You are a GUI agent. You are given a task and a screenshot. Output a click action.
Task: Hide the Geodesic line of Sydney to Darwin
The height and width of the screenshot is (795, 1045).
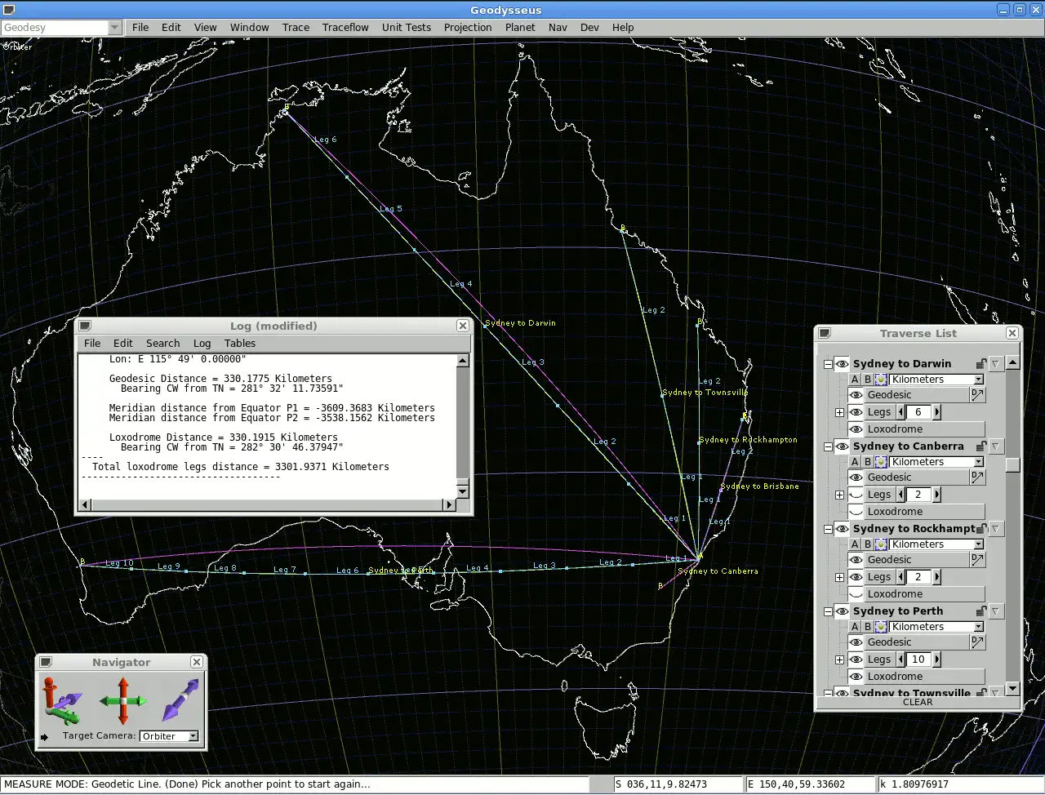click(856, 395)
